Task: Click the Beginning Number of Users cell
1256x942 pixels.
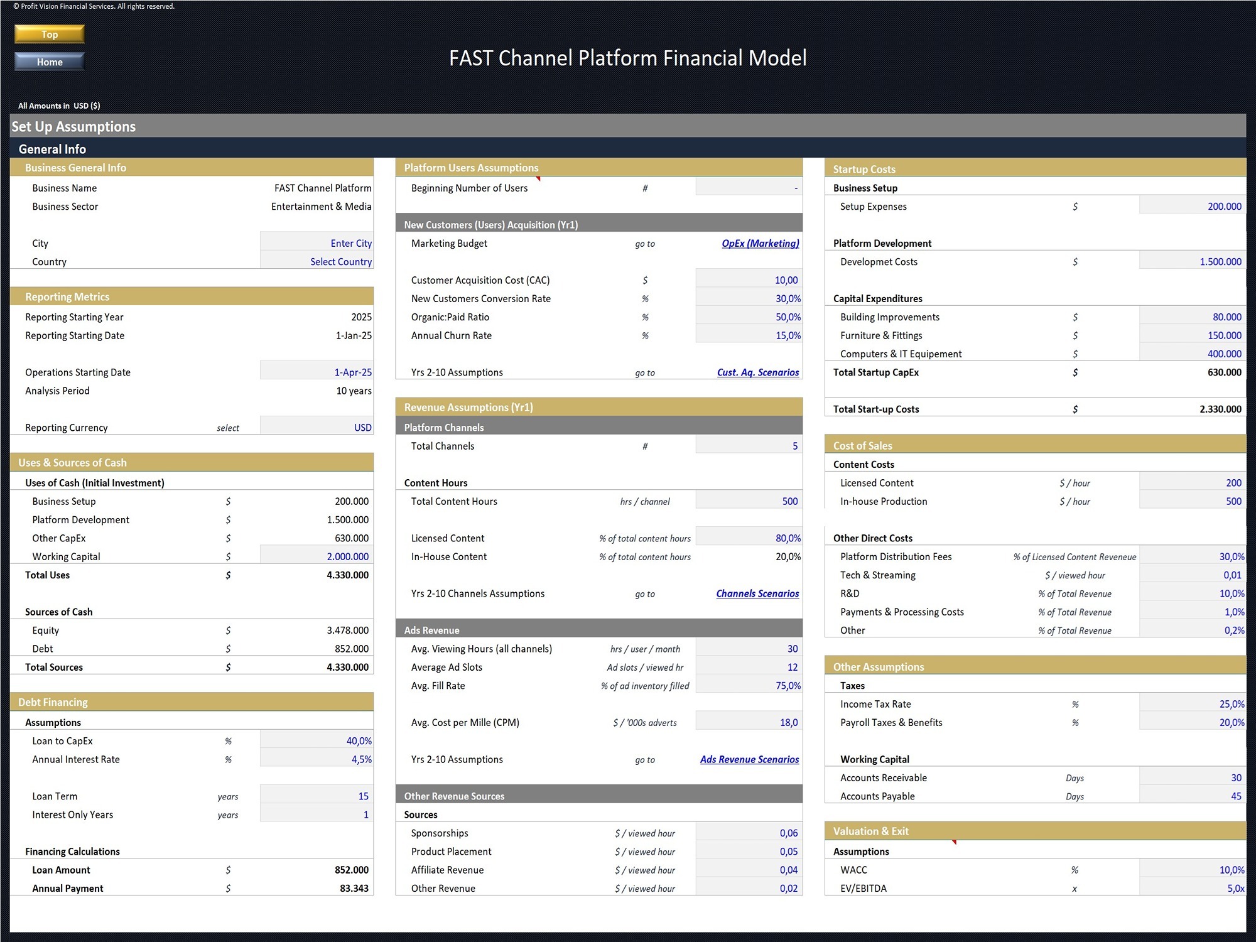Action: (747, 187)
